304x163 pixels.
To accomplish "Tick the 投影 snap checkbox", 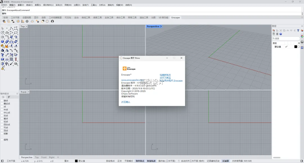I will click(x=2, y=134).
